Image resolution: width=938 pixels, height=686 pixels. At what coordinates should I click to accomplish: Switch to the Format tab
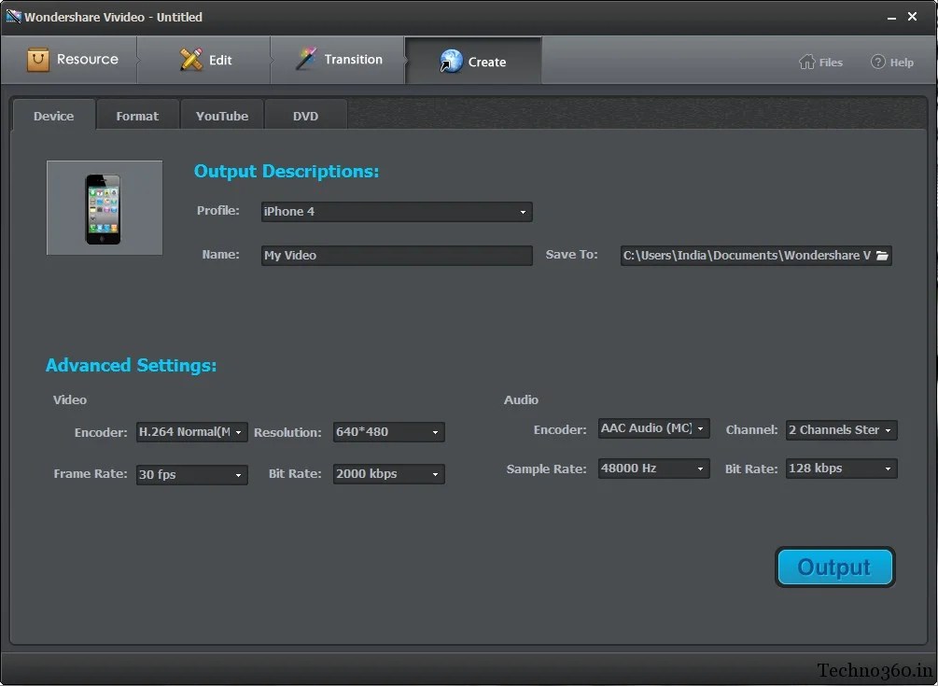137,116
